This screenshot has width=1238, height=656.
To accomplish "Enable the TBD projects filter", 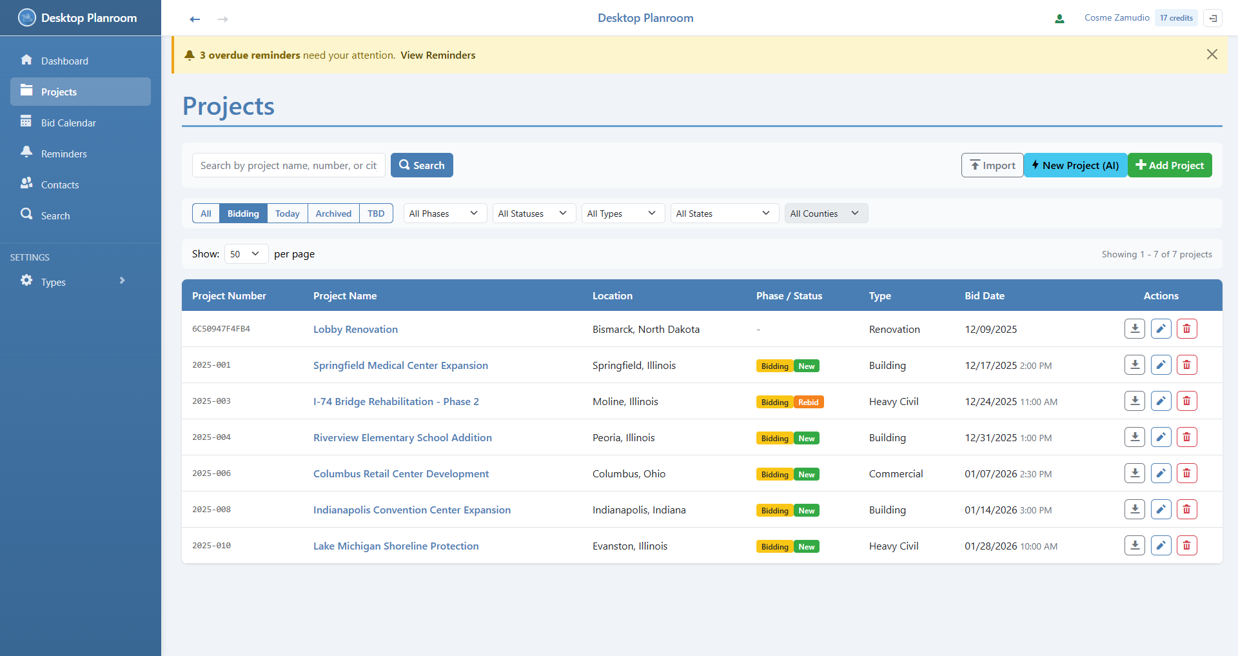I will 376,213.
